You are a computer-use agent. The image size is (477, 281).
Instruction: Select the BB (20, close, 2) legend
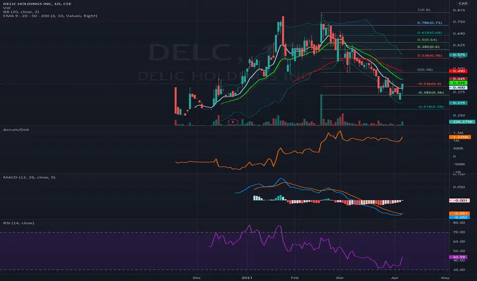click(x=21, y=12)
